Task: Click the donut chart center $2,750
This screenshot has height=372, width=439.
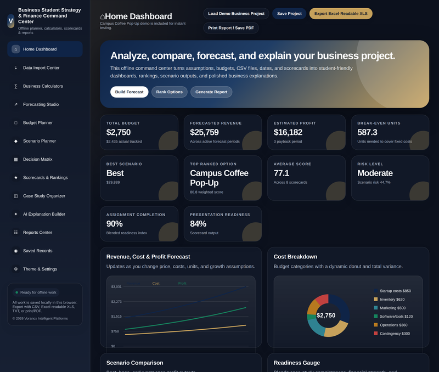Action: click(326, 315)
